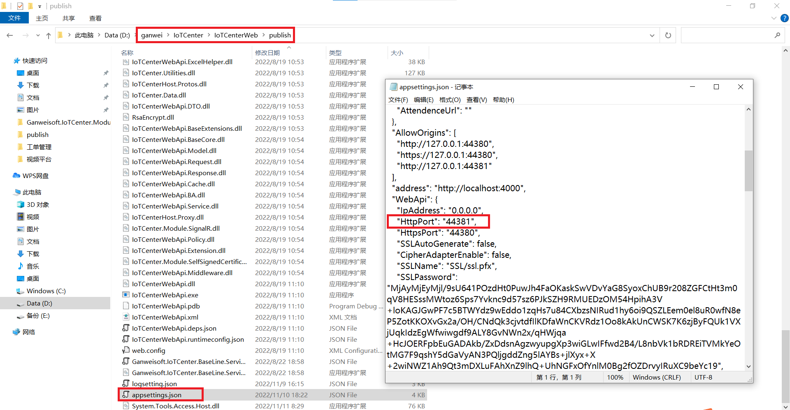
Task: Open the Notepad 格式(O) menu
Action: point(450,100)
